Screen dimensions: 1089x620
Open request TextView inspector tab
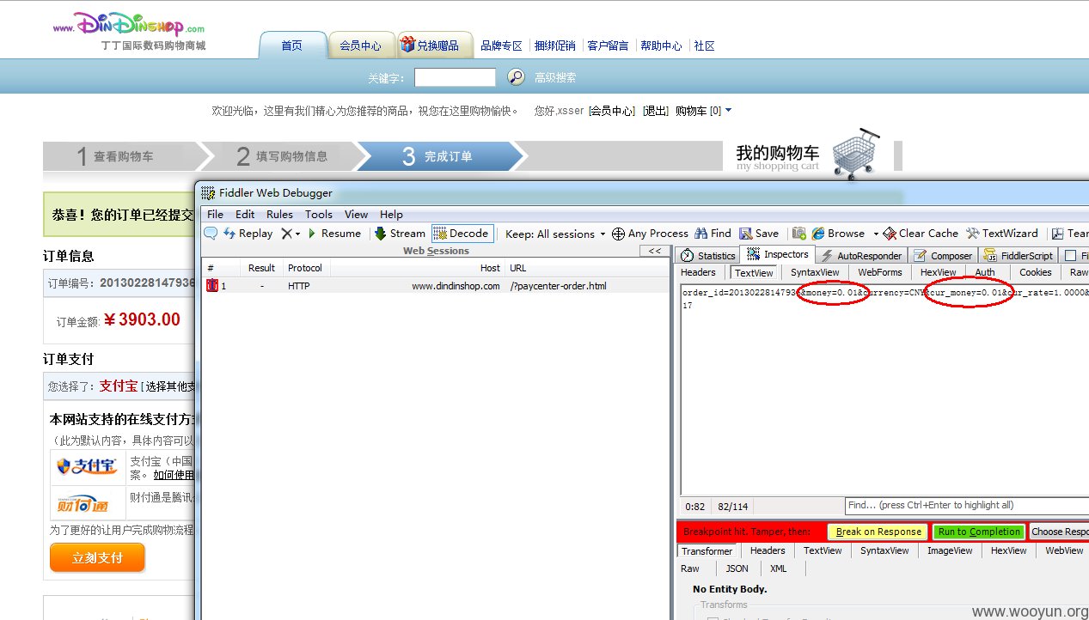[x=754, y=272]
